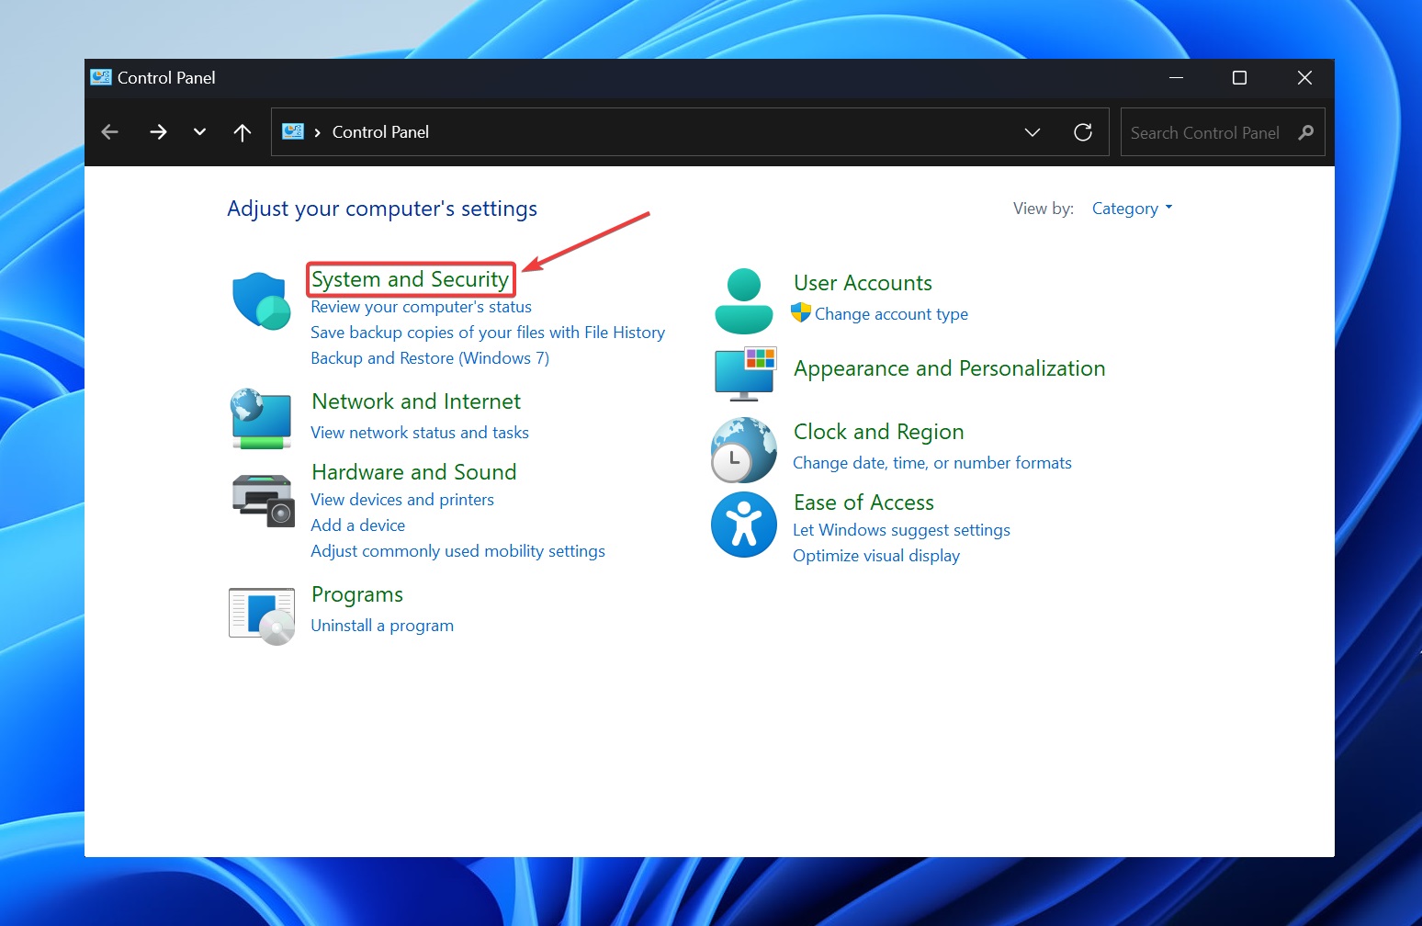Image resolution: width=1422 pixels, height=926 pixels.
Task: Click the UAC shield beside Change account type
Action: click(801, 312)
